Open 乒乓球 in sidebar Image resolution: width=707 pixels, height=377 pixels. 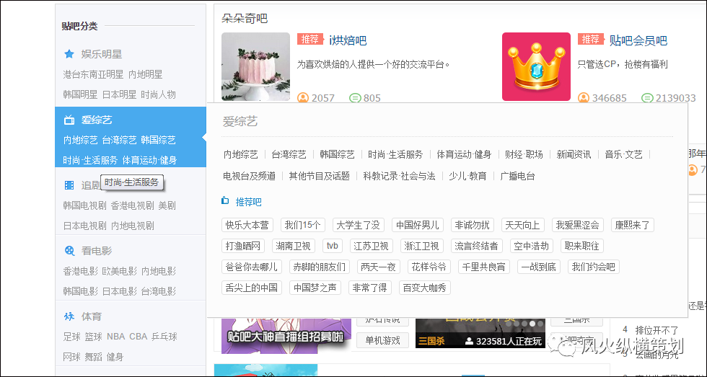point(164,337)
